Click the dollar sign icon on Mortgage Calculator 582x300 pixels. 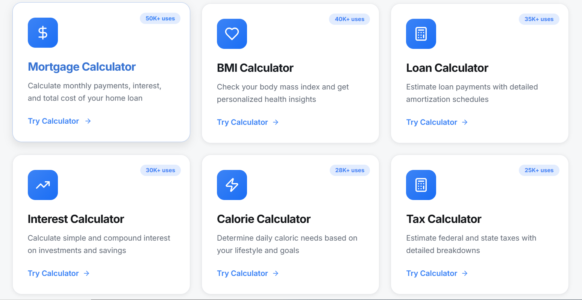click(42, 33)
